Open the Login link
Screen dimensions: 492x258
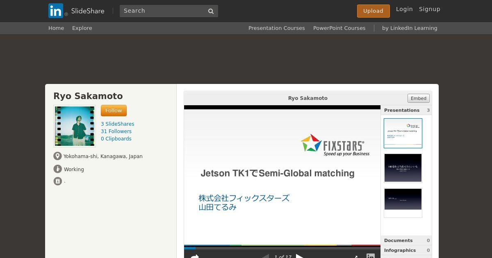404,9
